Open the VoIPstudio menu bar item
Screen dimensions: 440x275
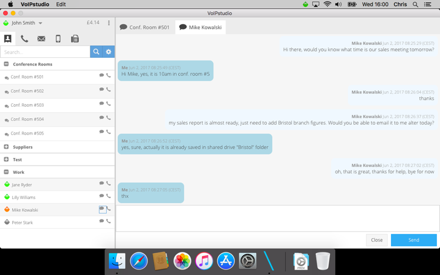(35, 4)
